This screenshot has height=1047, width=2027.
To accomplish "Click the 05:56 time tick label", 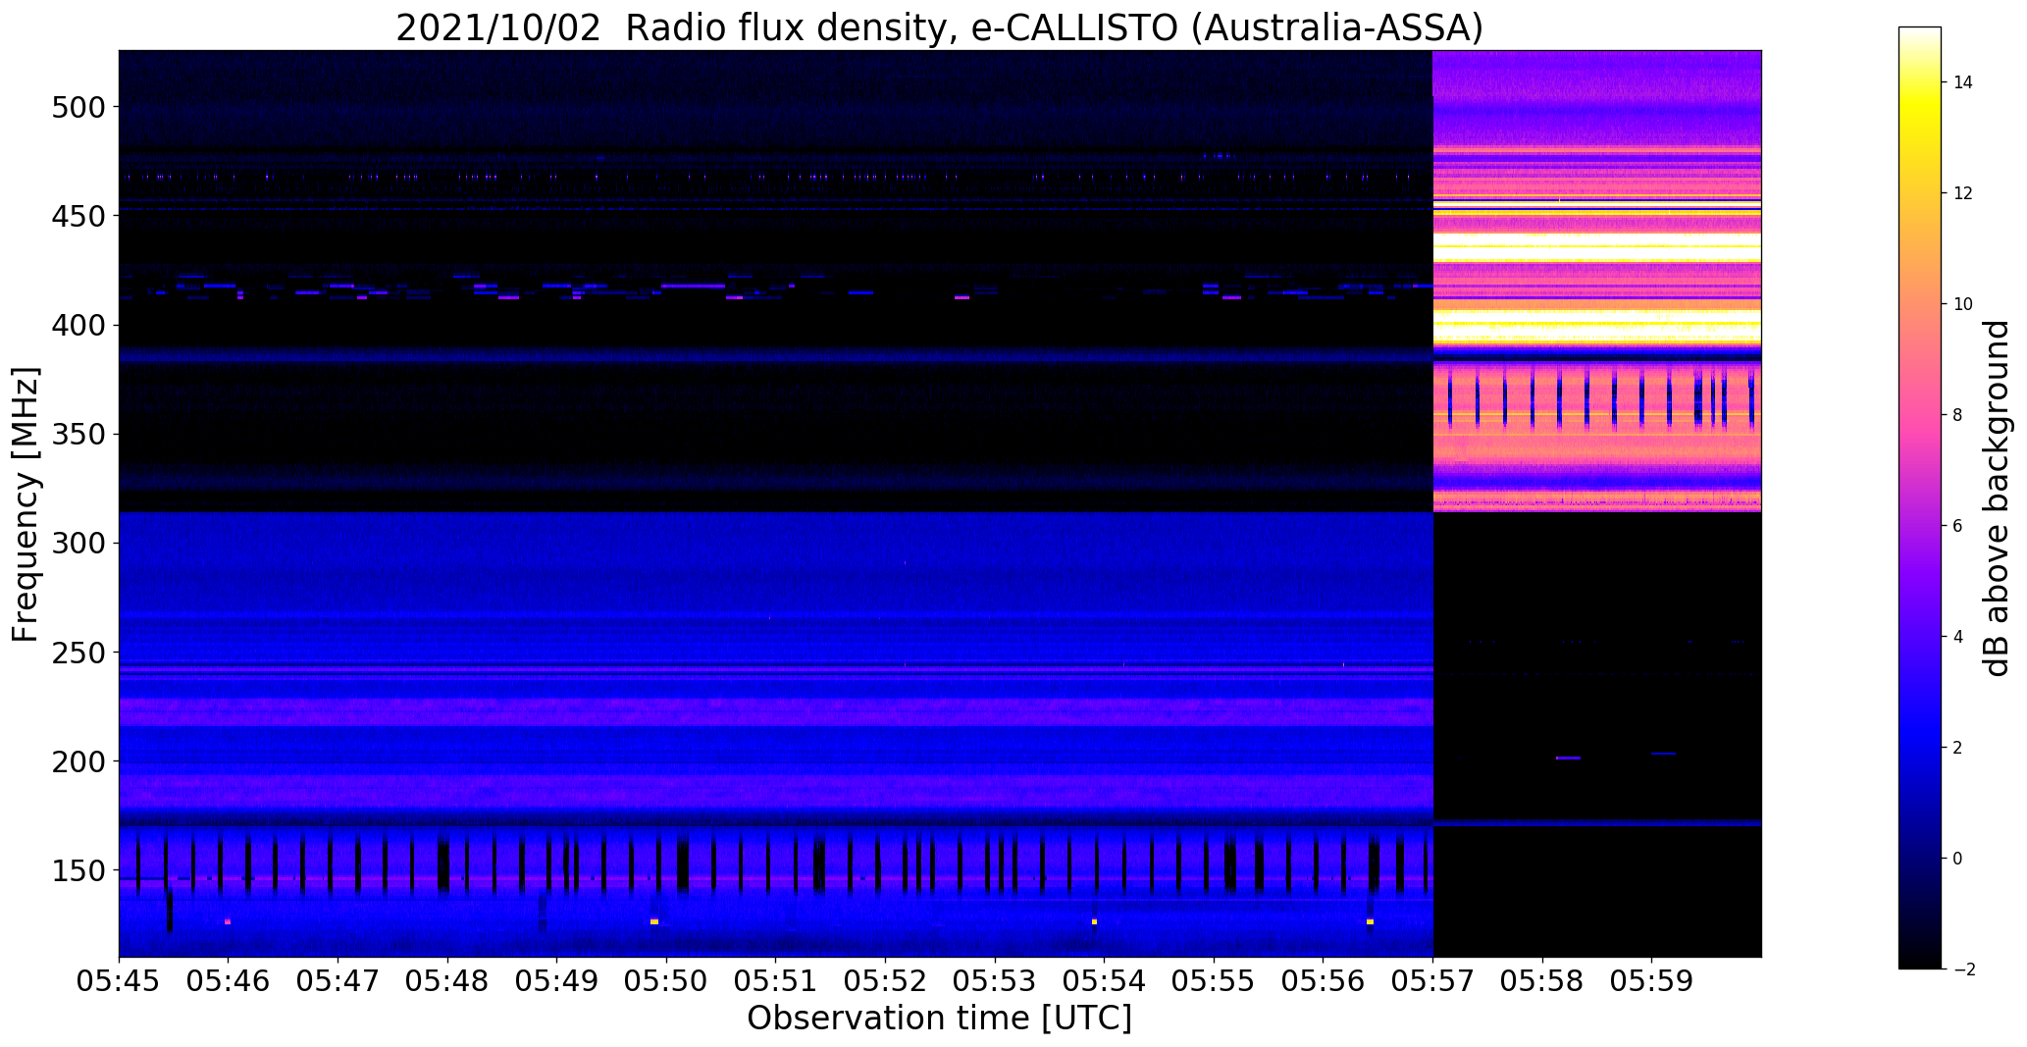I will pos(1324,981).
